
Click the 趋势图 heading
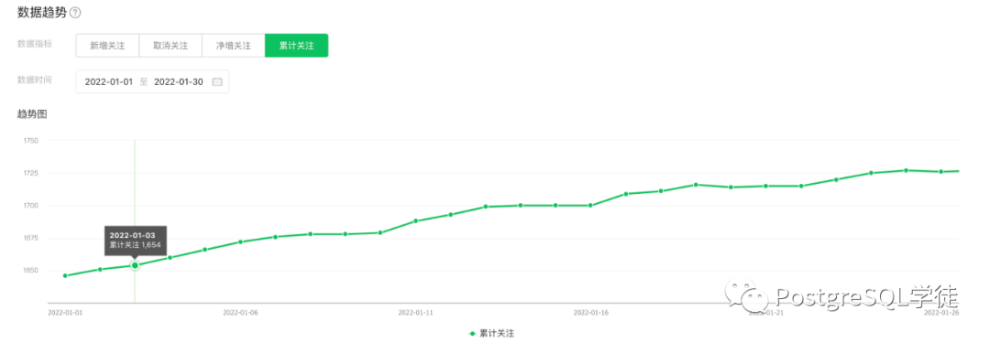click(x=31, y=114)
